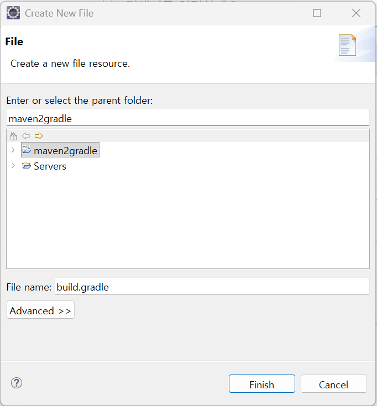Click into the File name field

[211, 286]
